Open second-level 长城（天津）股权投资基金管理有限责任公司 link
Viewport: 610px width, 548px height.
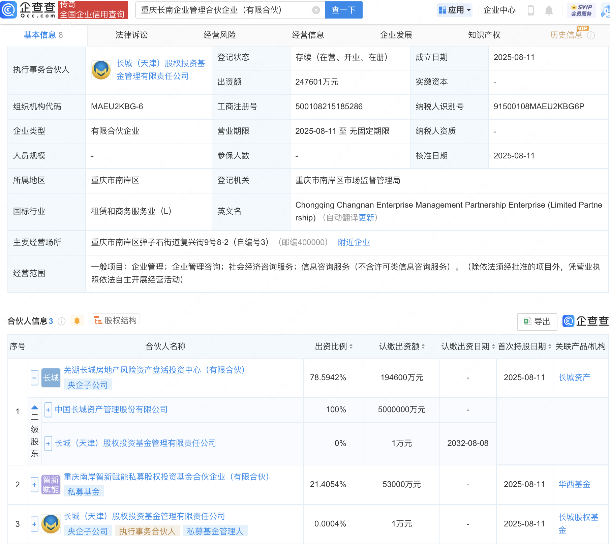(x=135, y=443)
